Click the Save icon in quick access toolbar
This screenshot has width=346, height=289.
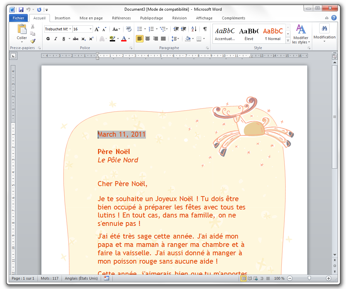(21, 9)
